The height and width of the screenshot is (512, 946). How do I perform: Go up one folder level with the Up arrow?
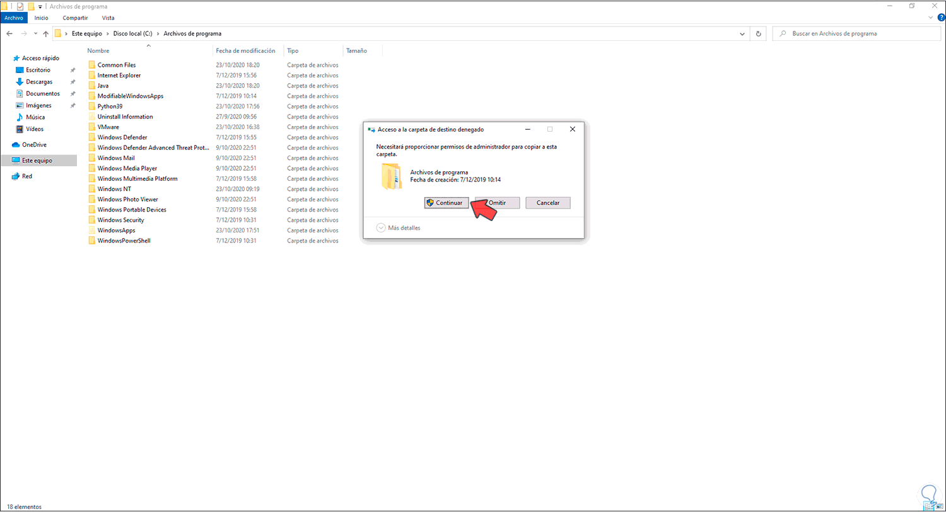pos(45,34)
